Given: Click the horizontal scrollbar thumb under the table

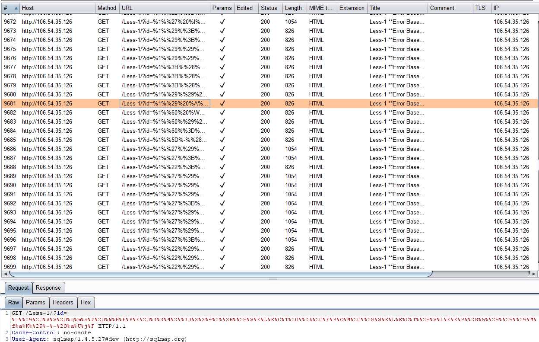Looking at the screenshot, I should [x=220, y=274].
